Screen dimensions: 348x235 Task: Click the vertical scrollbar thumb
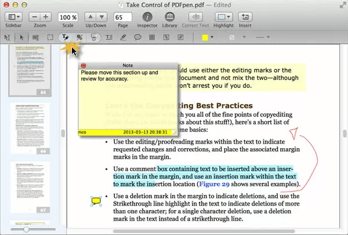345,134
